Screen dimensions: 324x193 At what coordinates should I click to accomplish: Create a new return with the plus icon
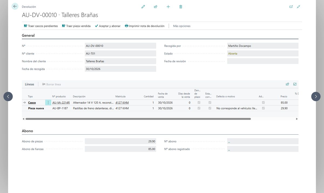(168, 7)
